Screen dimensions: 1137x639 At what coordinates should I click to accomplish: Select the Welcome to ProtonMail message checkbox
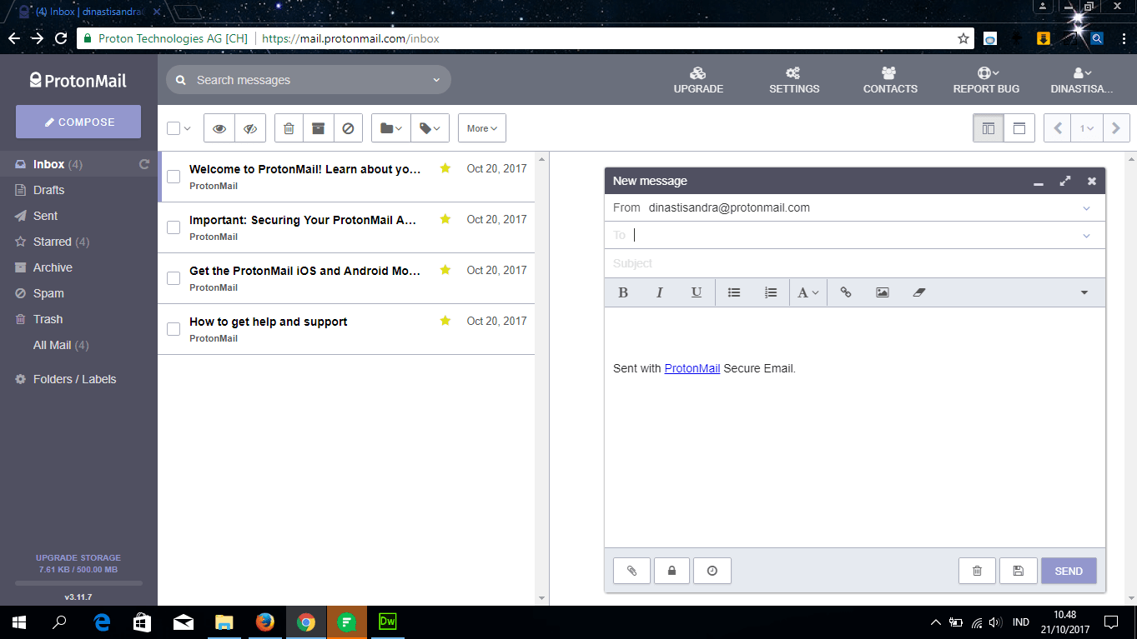click(174, 177)
